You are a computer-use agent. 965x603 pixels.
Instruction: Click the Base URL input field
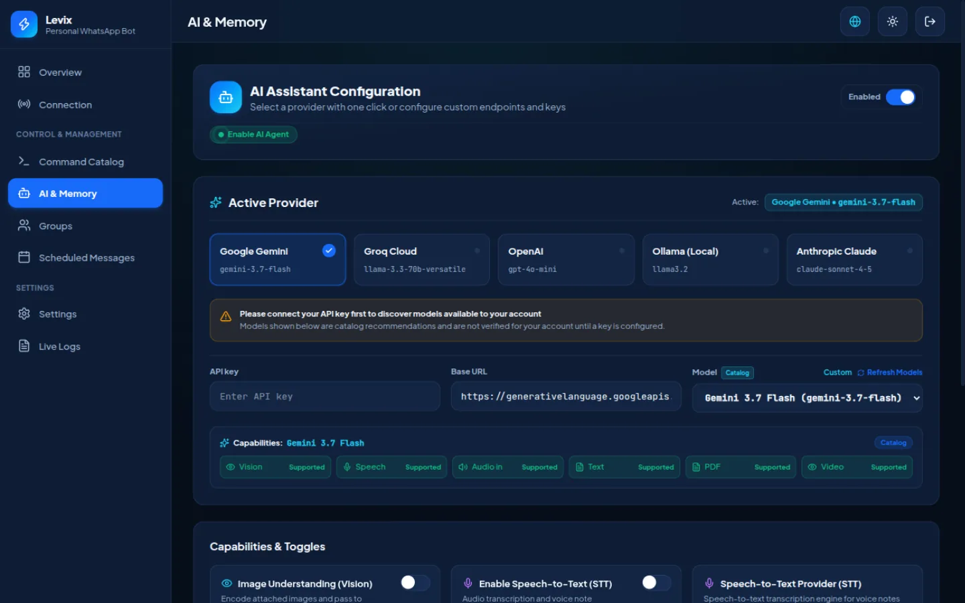(566, 397)
